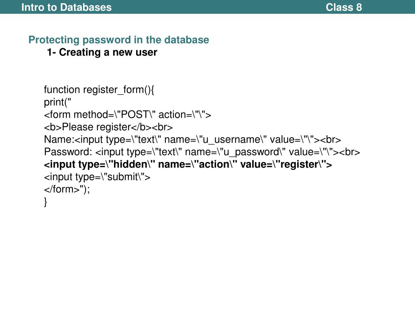Select the 'Protecting password in the database' heading
The height and width of the screenshot is (311, 415).
119,40
